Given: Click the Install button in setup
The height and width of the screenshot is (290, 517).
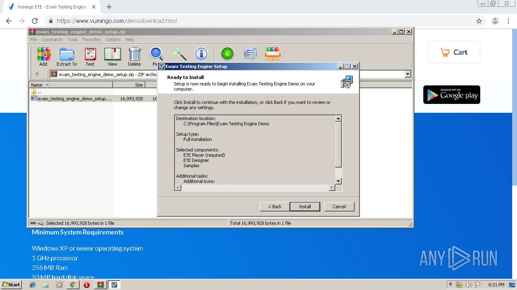Looking at the screenshot, I should click(x=305, y=207).
